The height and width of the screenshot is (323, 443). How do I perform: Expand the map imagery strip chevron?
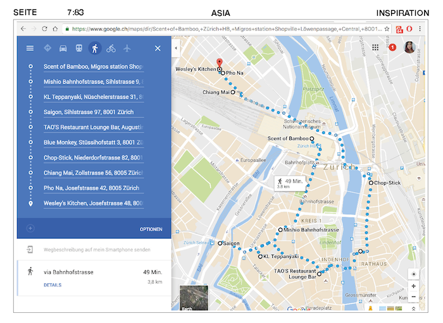[414, 308]
